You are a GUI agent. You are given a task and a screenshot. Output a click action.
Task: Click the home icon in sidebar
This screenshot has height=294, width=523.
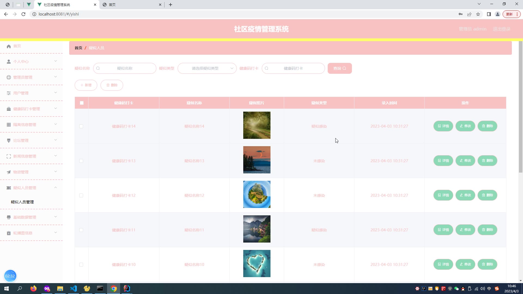(x=9, y=46)
